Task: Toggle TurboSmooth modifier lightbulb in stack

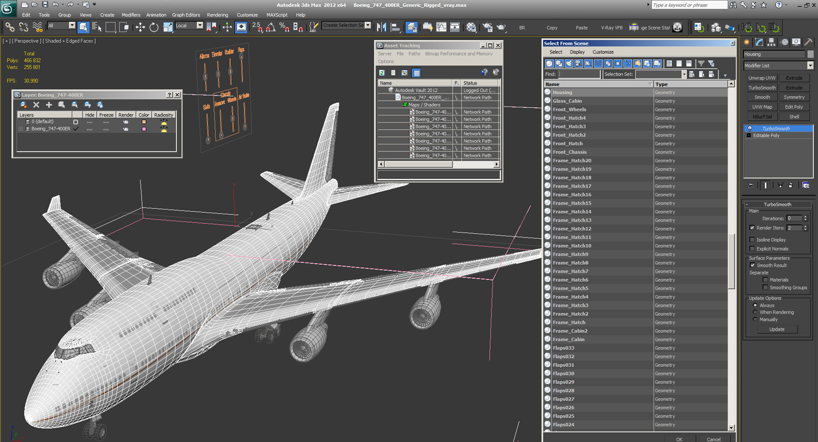Action: (x=749, y=128)
